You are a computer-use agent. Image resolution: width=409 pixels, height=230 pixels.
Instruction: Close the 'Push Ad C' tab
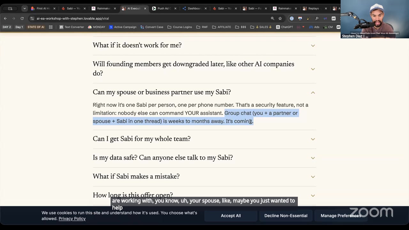tap(175, 9)
